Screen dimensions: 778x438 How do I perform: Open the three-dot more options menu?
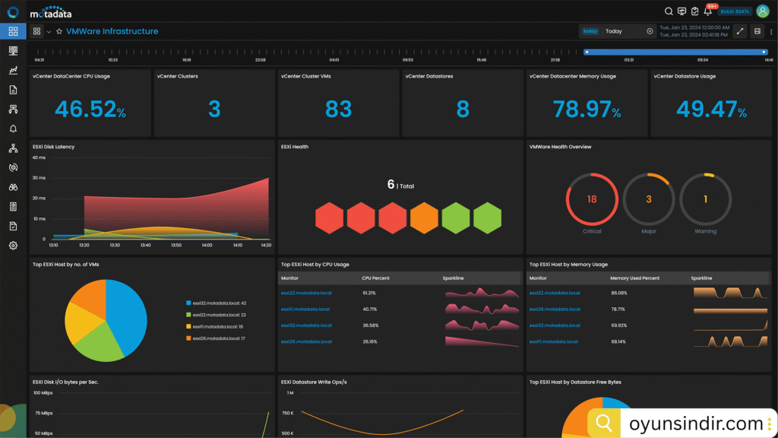point(771,31)
